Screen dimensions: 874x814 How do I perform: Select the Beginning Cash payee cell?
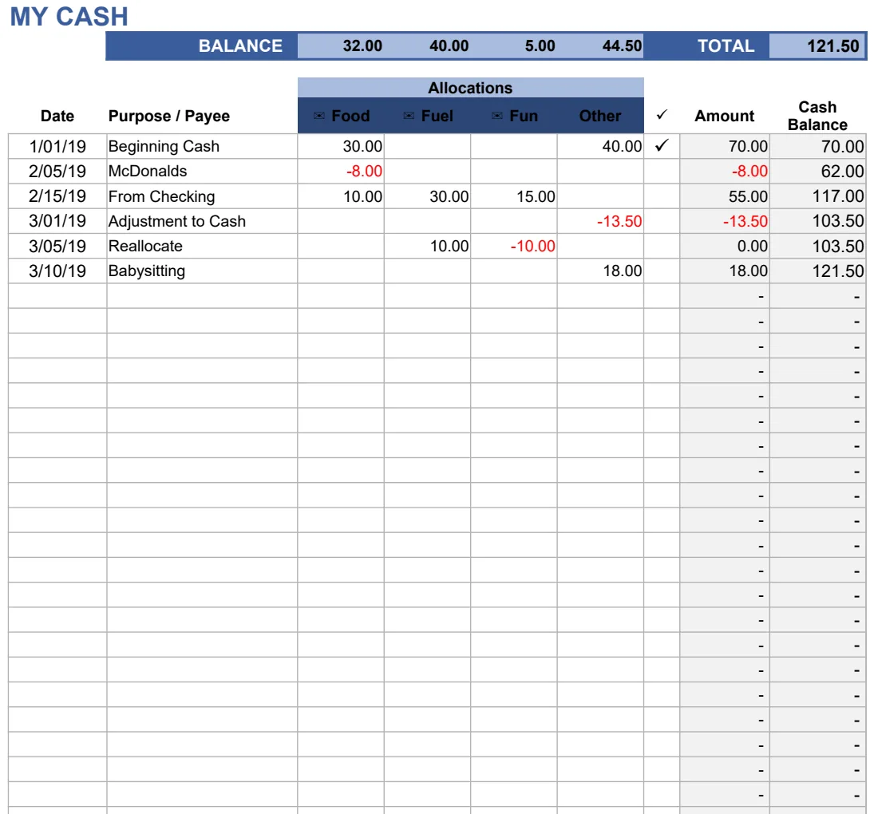(202, 147)
